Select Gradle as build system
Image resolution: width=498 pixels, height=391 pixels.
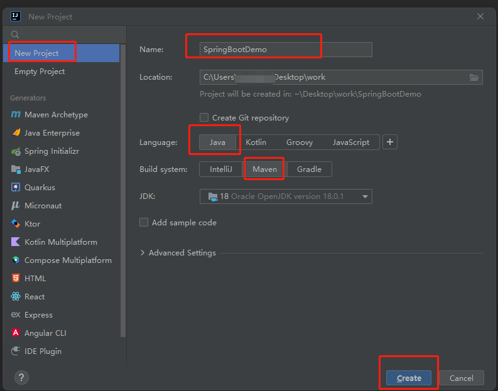pos(309,169)
